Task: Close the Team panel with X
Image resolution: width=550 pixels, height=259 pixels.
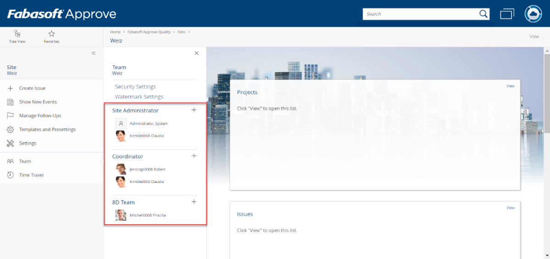Action: pos(197,53)
